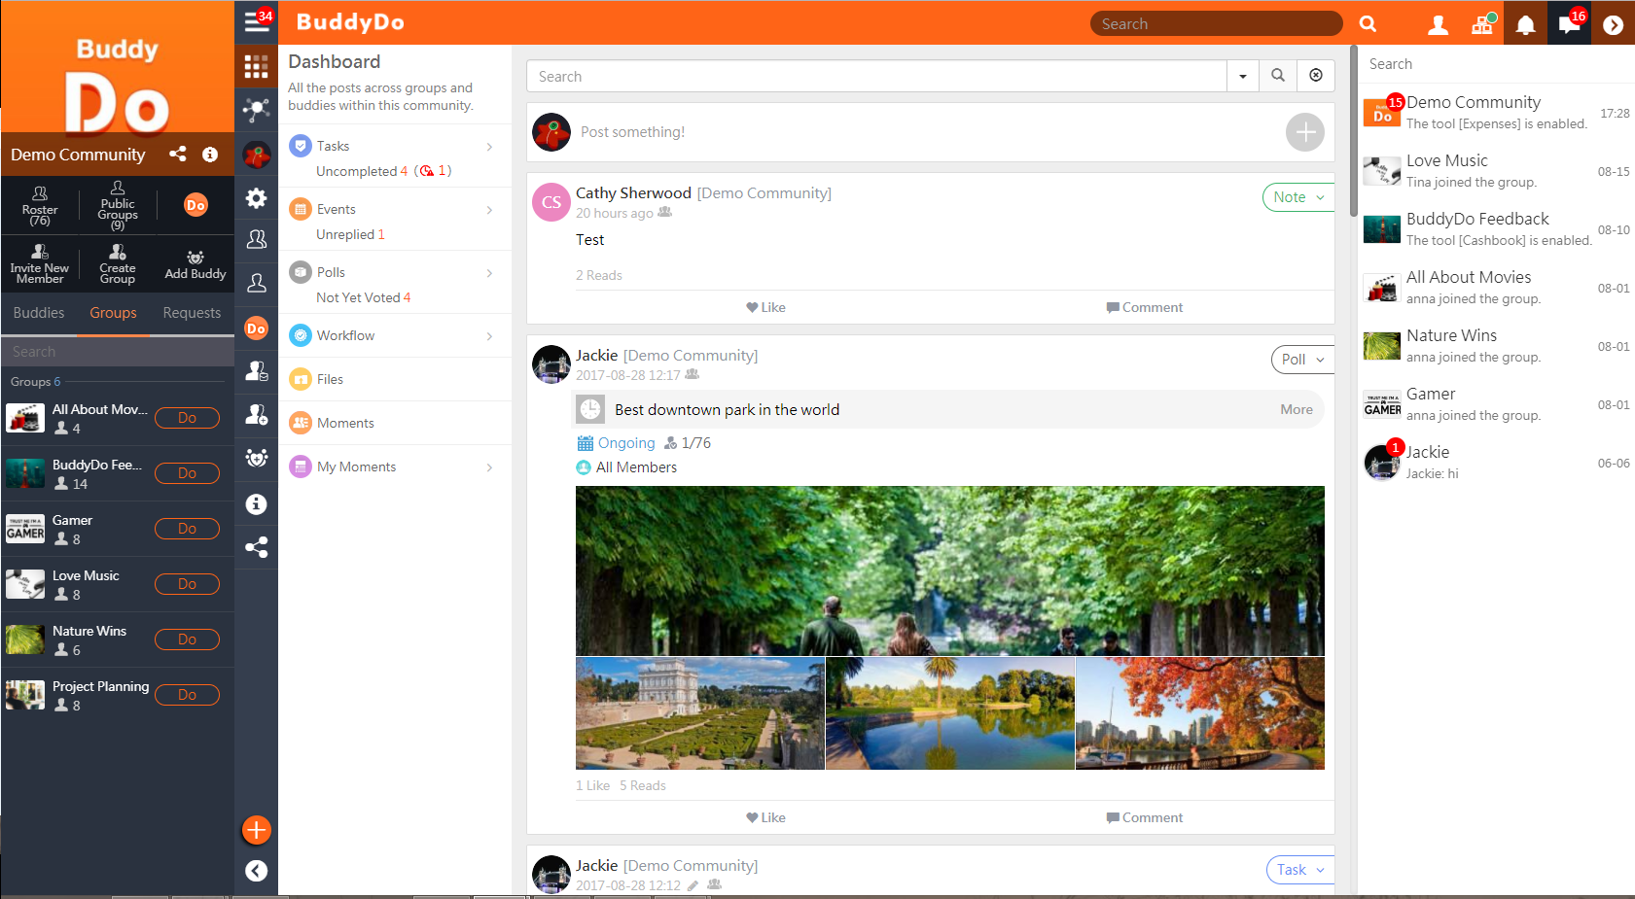Image resolution: width=1635 pixels, height=899 pixels.
Task: Click Uncompleted 4 under Tasks
Action: (362, 171)
